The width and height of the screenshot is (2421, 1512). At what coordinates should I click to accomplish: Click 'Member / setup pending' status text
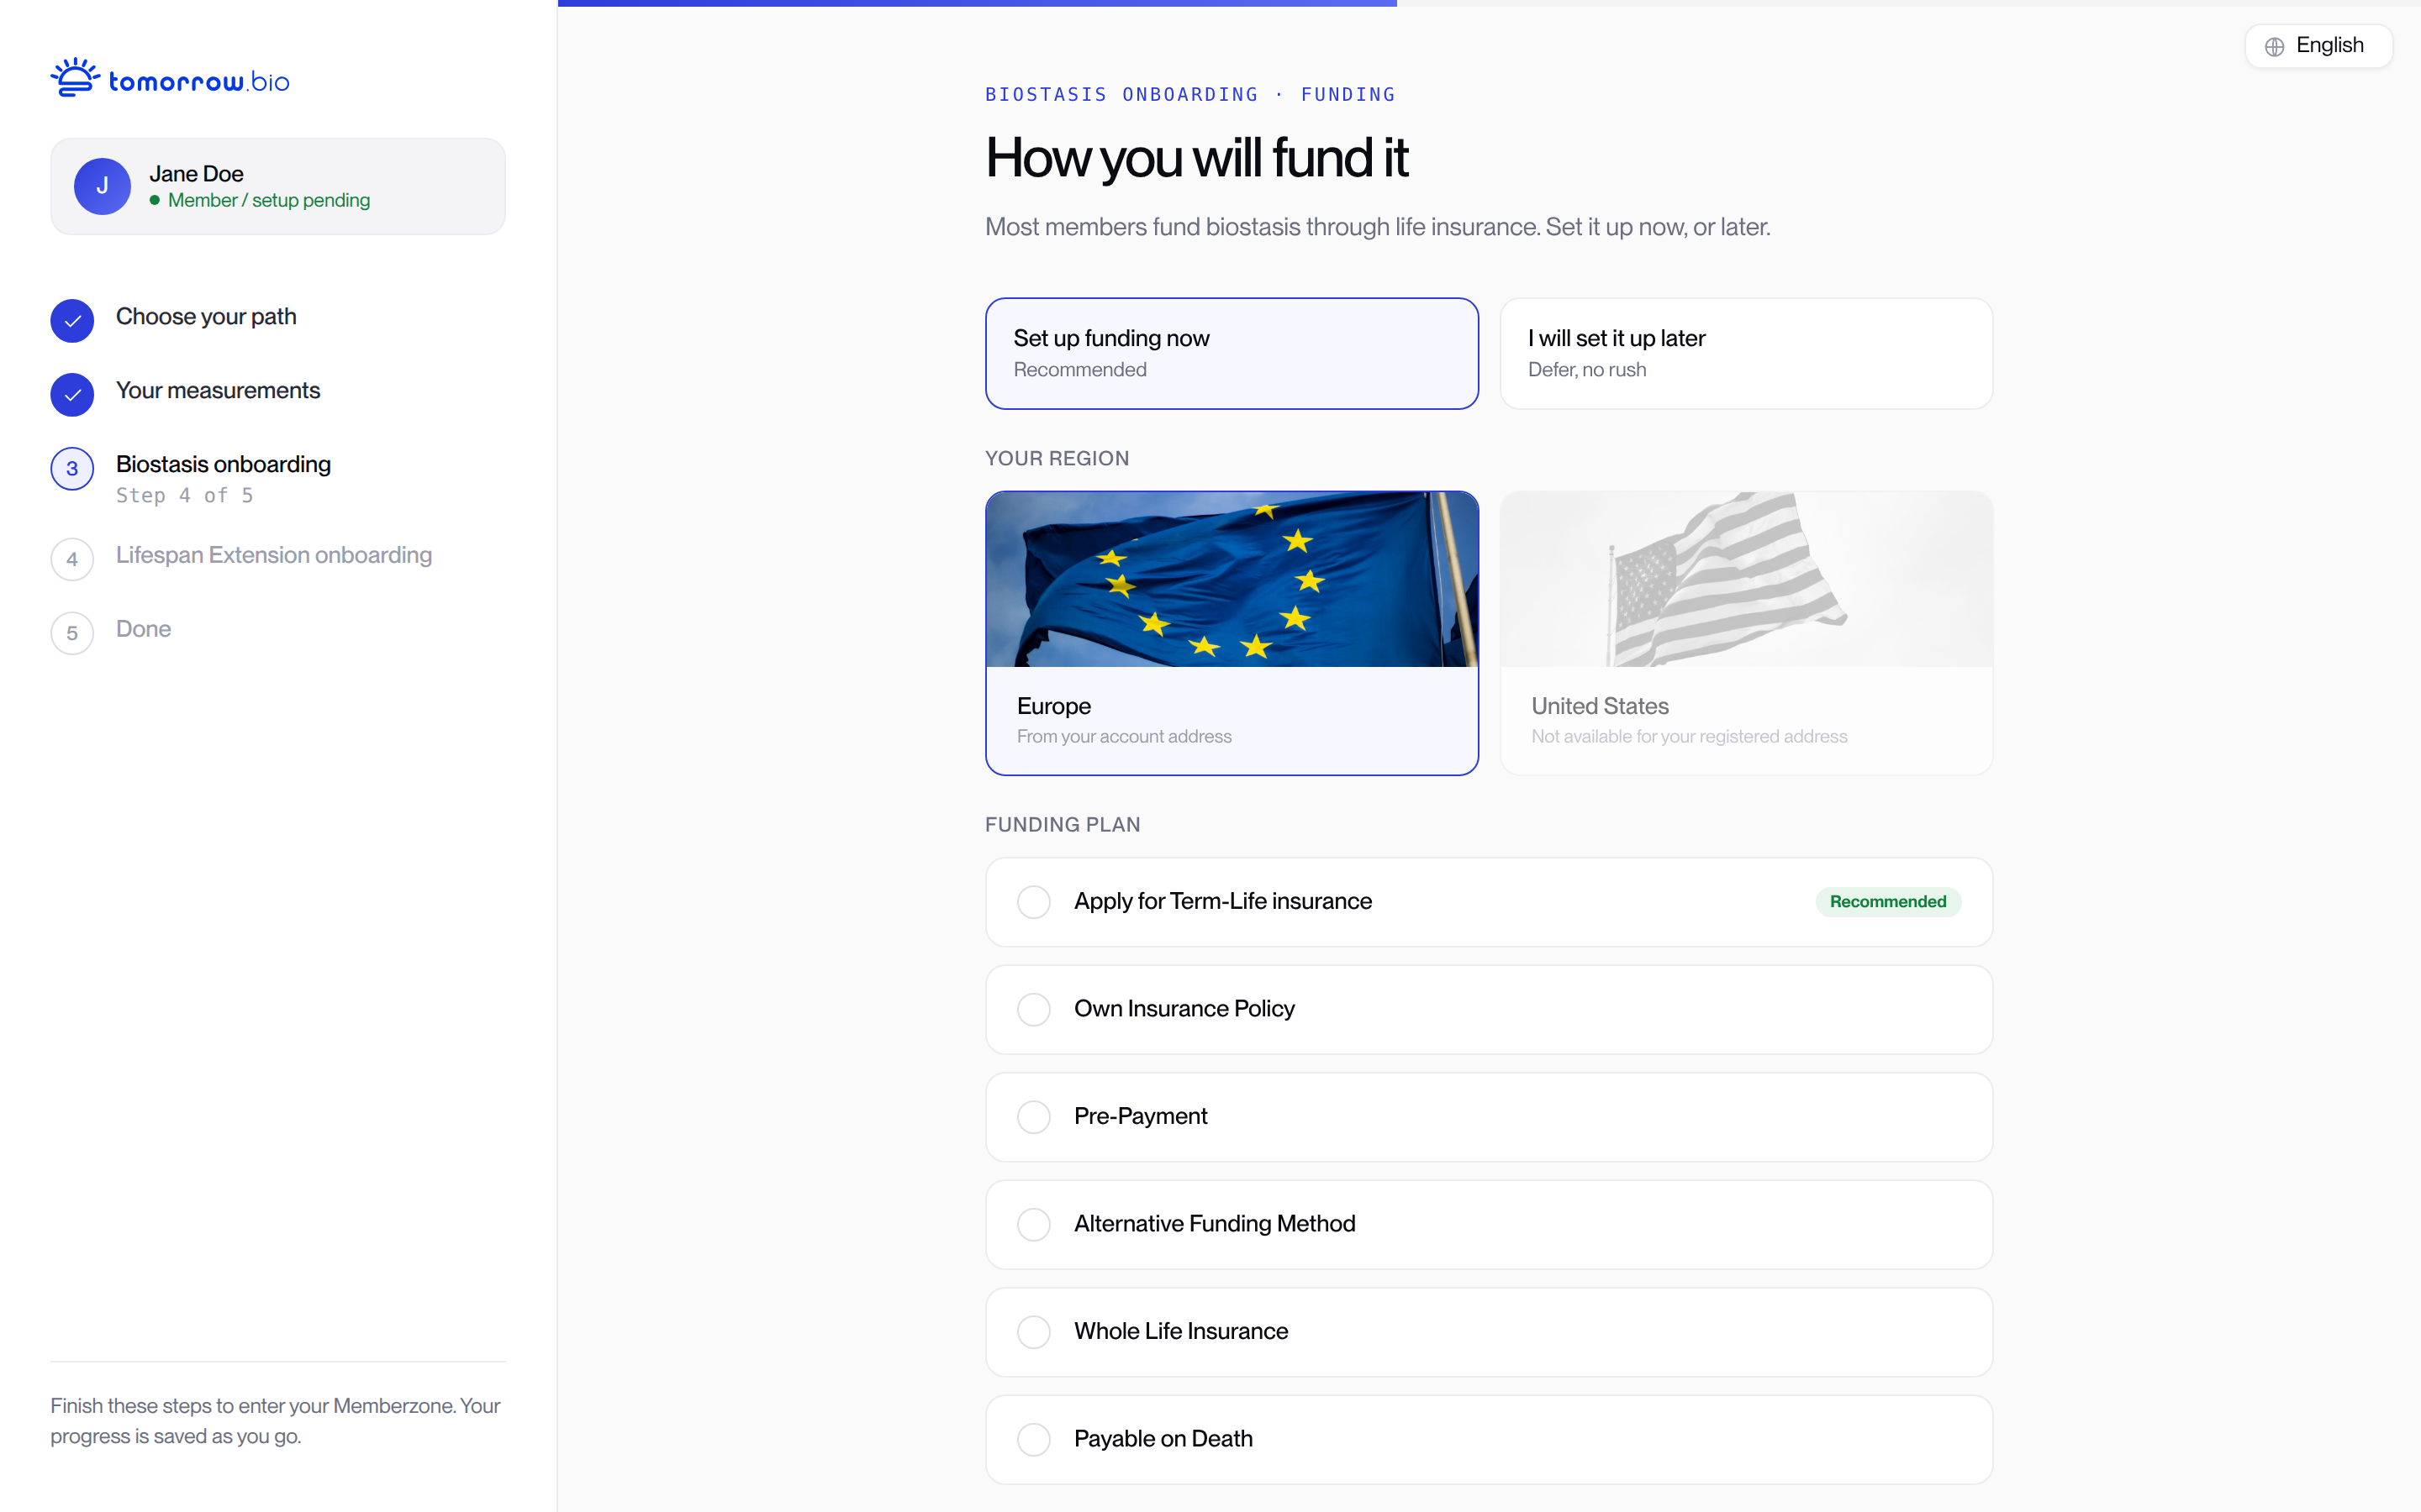coord(269,201)
